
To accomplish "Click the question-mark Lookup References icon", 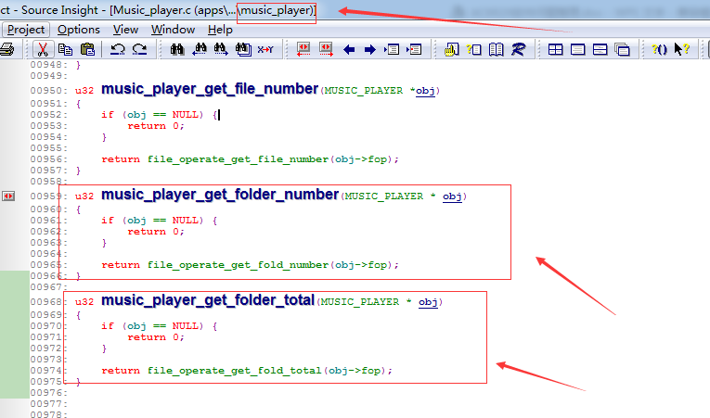I will 473,49.
